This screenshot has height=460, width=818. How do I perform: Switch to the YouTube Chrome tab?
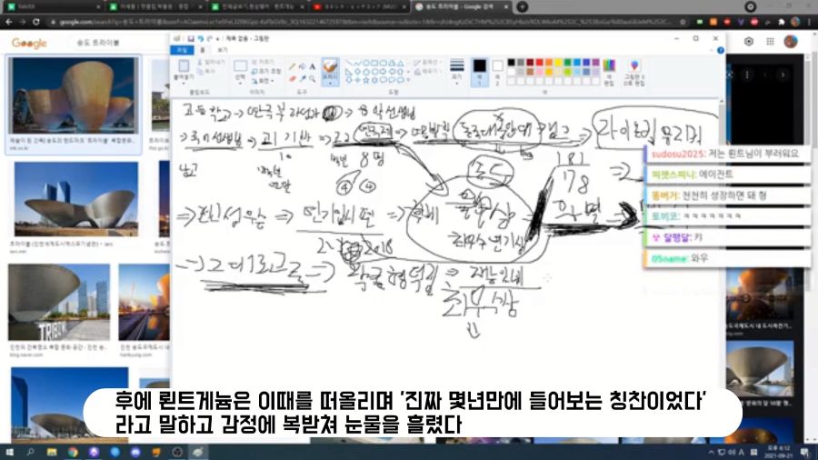[359, 6]
